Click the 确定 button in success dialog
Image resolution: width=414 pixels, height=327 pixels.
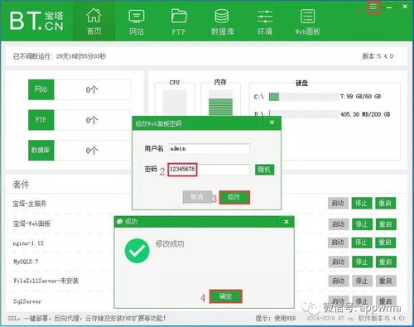point(225,296)
